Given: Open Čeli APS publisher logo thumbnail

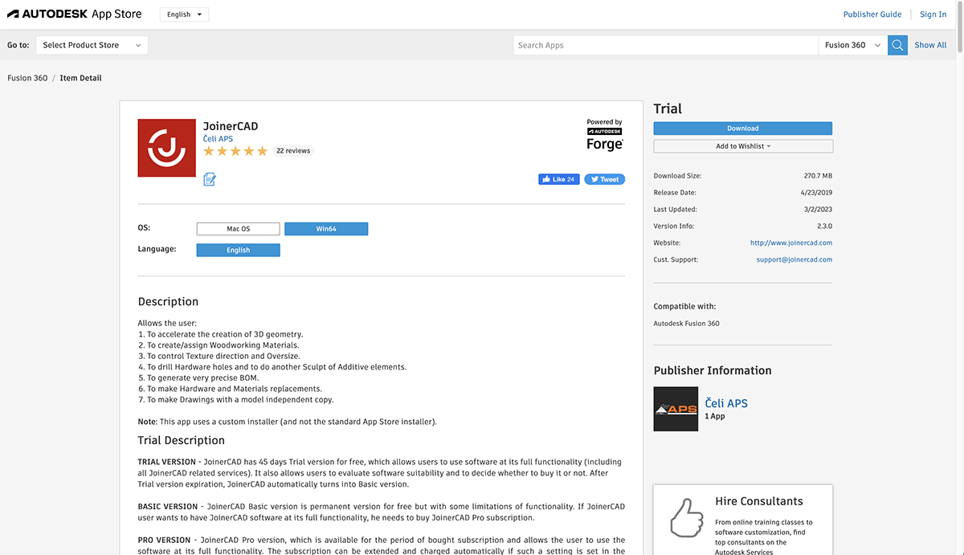Looking at the screenshot, I should (x=676, y=409).
